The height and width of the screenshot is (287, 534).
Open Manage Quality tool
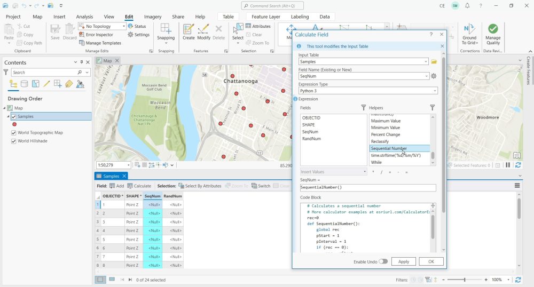click(x=493, y=34)
